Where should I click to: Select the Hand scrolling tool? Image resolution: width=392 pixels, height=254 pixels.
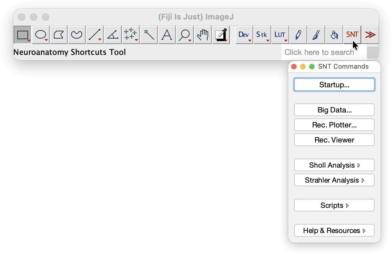[203, 35]
